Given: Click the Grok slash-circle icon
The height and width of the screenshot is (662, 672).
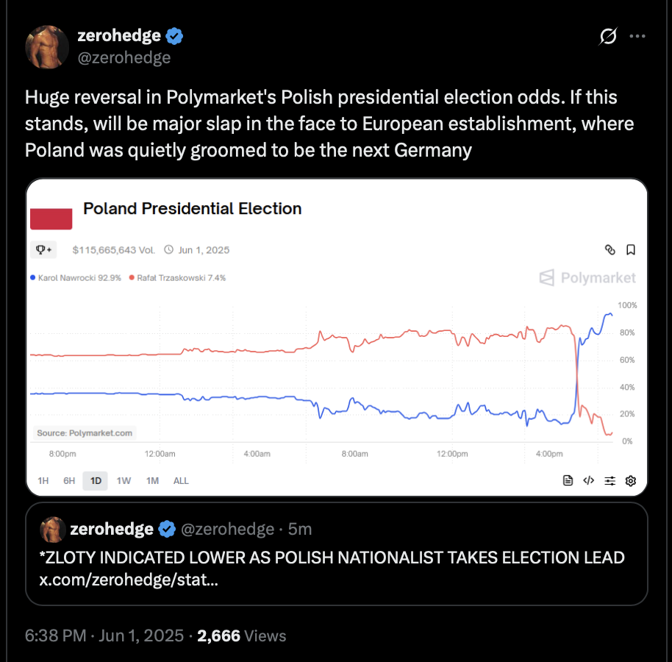Looking at the screenshot, I should pyautogui.click(x=608, y=37).
